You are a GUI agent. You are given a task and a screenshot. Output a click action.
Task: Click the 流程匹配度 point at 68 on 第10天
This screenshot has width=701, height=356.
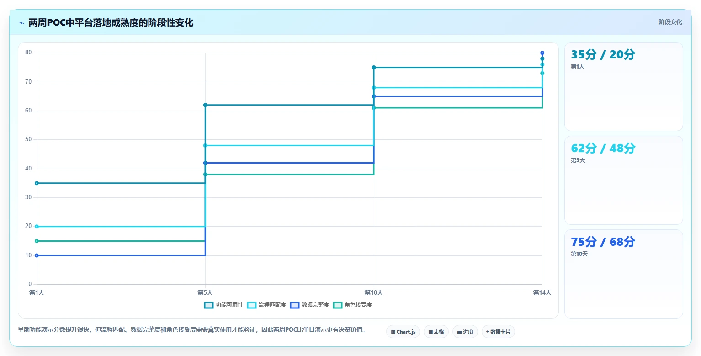click(x=374, y=88)
